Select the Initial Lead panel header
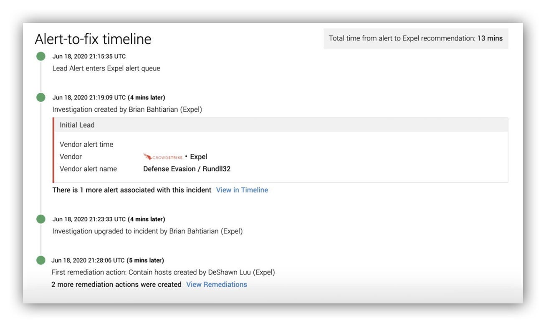Viewport: 546px width, 328px height. pyautogui.click(x=281, y=125)
